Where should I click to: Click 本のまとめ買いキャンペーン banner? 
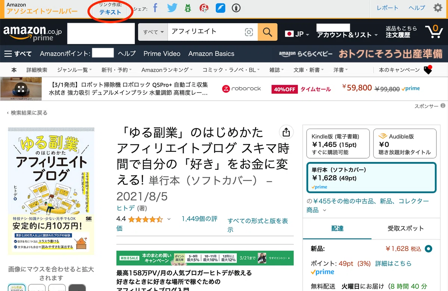[x=205, y=258]
